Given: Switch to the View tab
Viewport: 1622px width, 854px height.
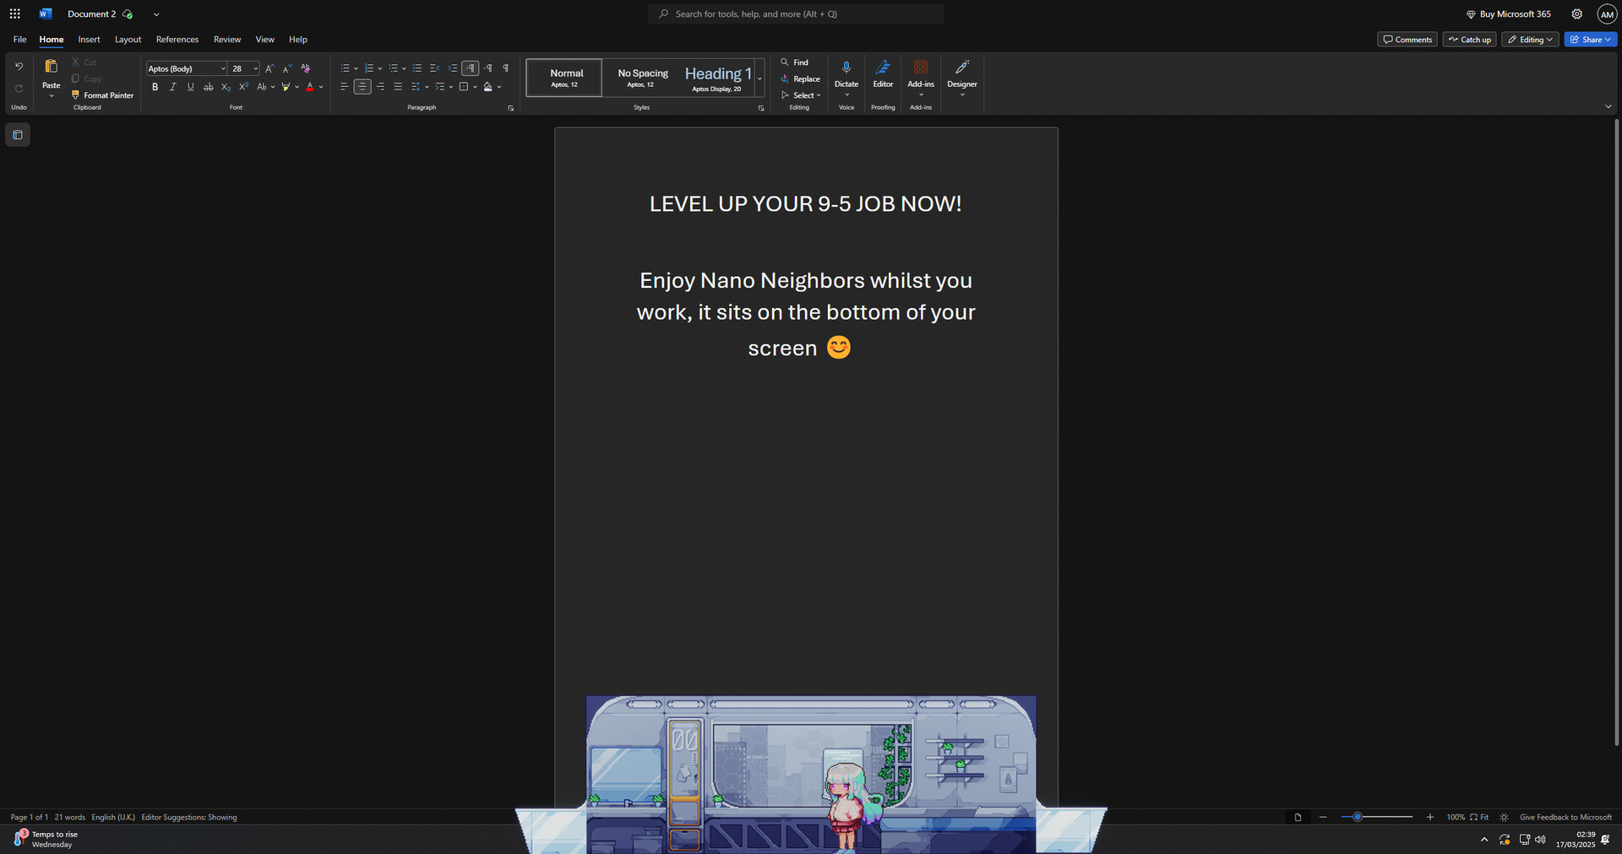Looking at the screenshot, I should [265, 40].
